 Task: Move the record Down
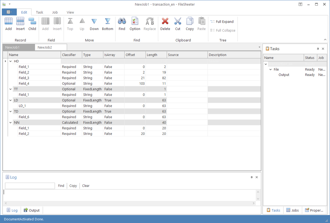[x=94, y=21]
